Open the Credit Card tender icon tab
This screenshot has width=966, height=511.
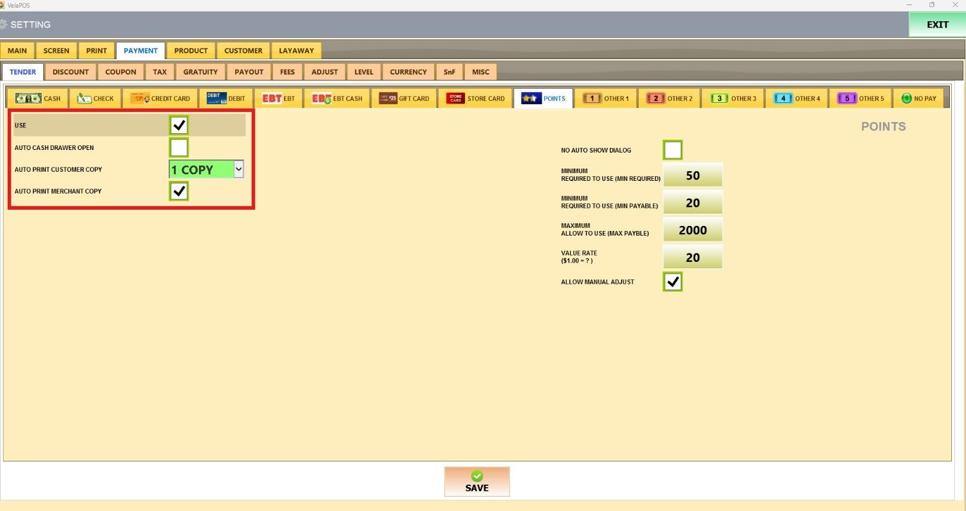point(160,98)
